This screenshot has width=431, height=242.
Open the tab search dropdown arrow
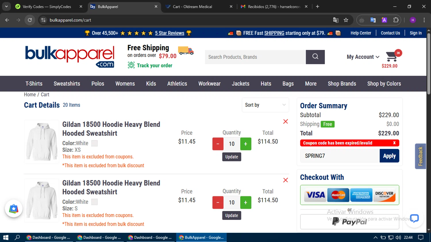(x=6, y=6)
